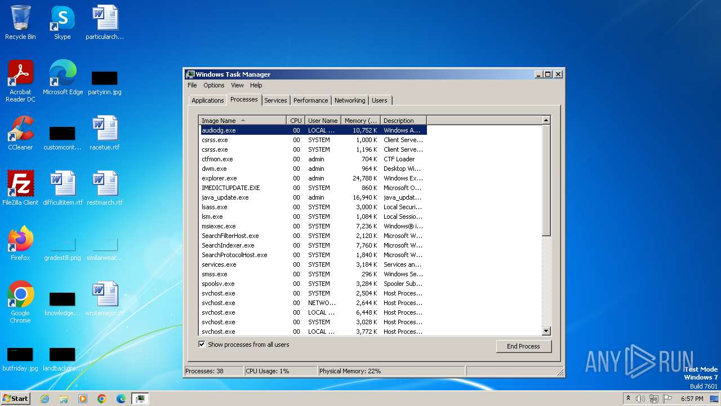Open Windows Media Player taskbar icon

click(x=83, y=399)
